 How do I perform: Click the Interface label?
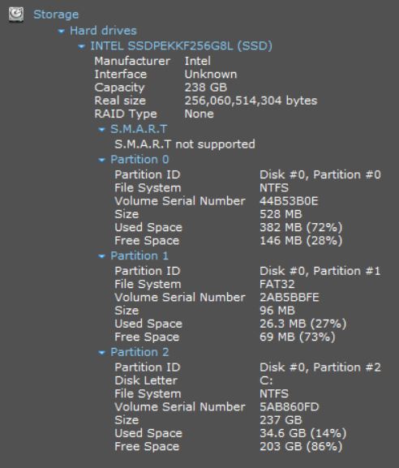click(x=121, y=74)
